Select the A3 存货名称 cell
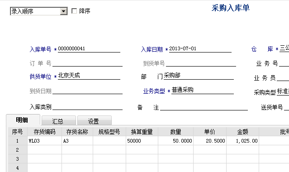 coord(77,141)
